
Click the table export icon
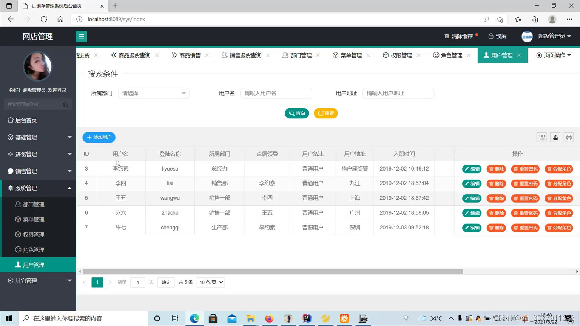555,137
